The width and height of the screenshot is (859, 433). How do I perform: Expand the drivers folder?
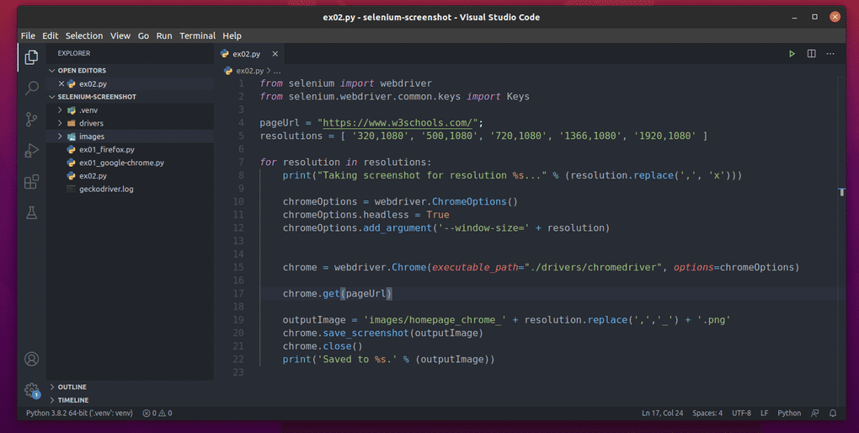(x=60, y=123)
